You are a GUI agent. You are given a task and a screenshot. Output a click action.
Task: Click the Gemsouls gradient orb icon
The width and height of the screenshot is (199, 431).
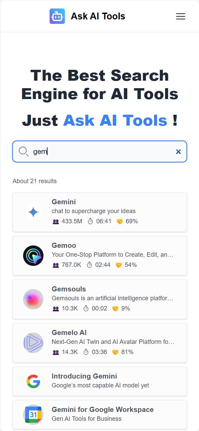(33, 299)
